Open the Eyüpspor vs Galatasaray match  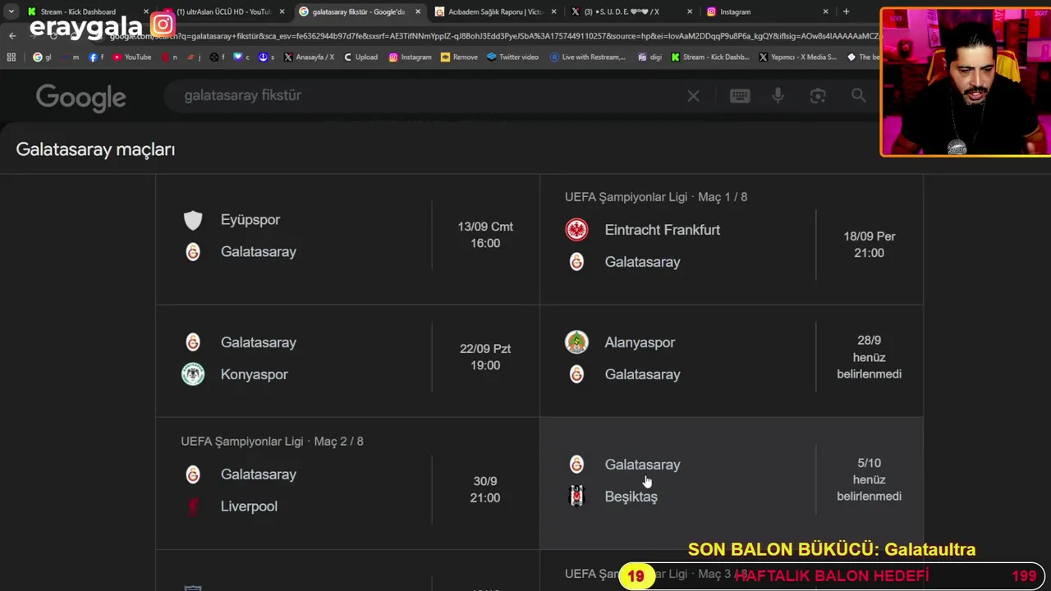[x=347, y=239]
